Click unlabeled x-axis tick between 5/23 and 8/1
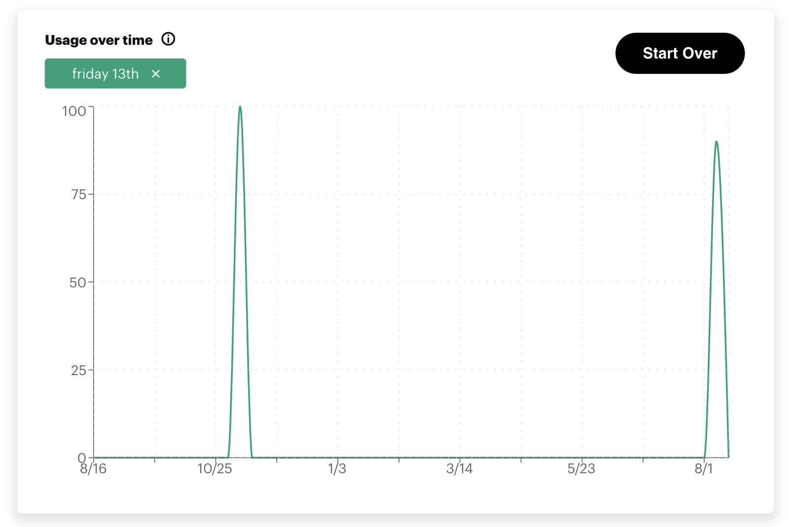Image resolution: width=789 pixels, height=527 pixels. coord(643,460)
